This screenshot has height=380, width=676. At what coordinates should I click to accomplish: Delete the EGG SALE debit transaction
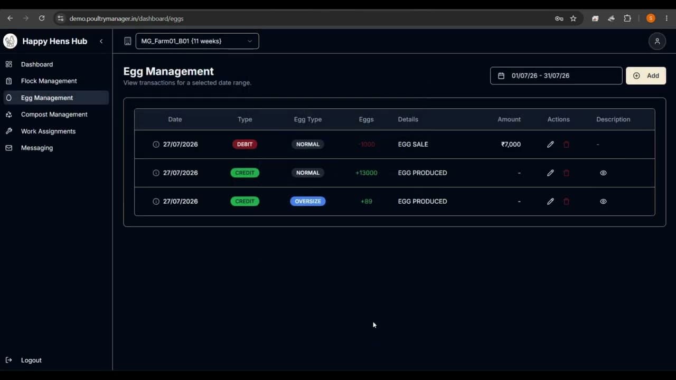point(566,144)
